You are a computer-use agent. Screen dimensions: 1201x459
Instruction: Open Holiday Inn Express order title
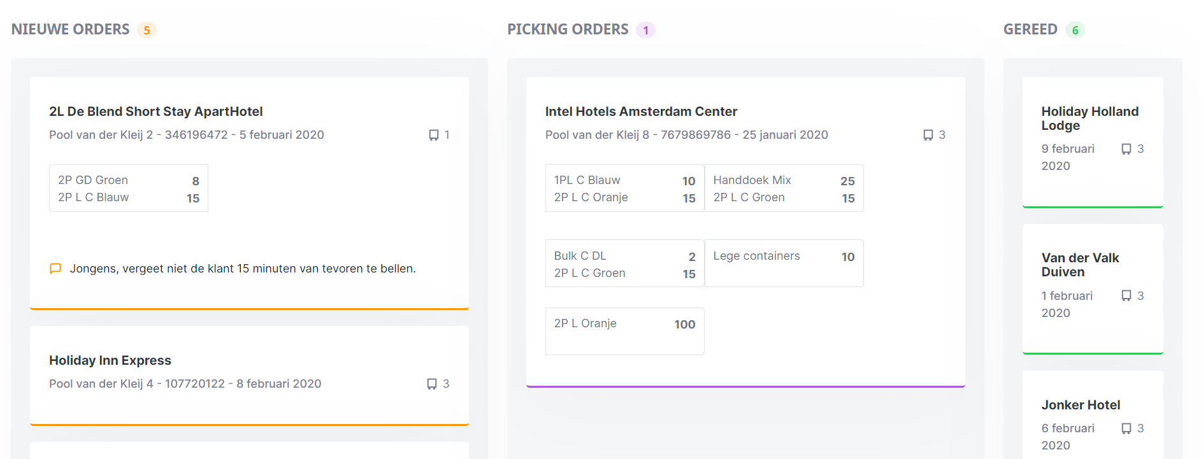110,360
